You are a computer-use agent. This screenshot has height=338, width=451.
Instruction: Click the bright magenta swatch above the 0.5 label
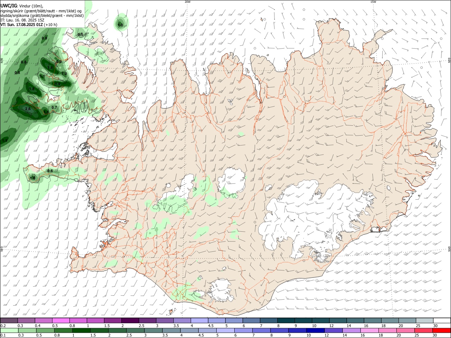click(x=61, y=321)
